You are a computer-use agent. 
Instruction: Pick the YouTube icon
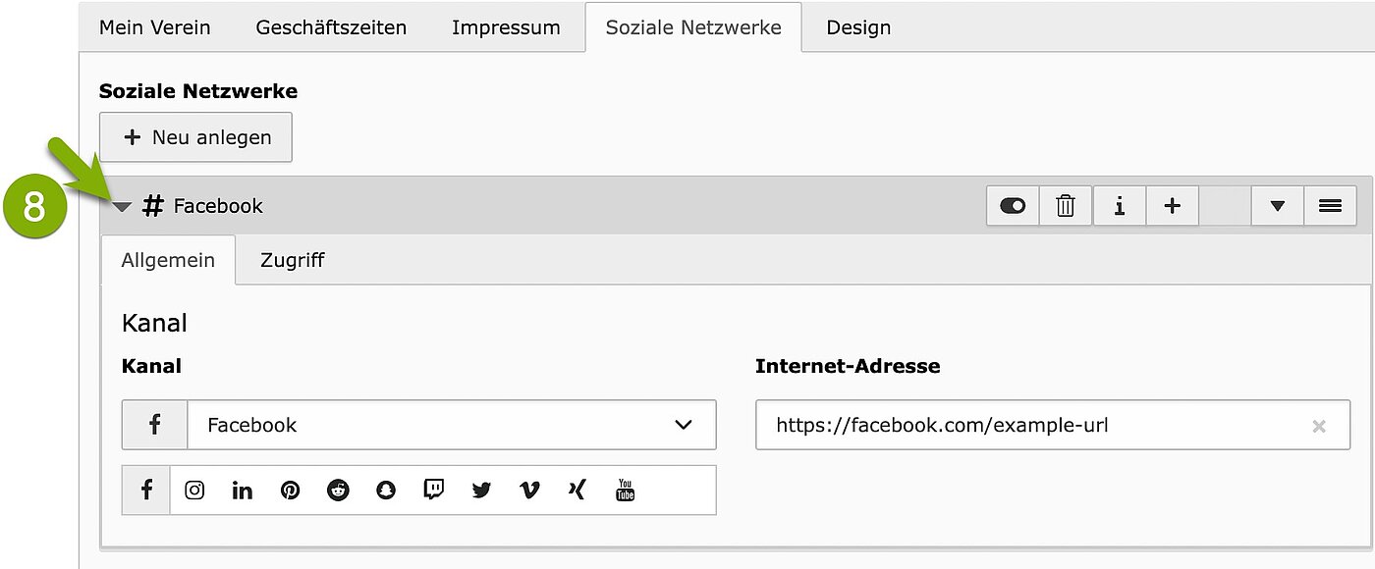coord(625,490)
